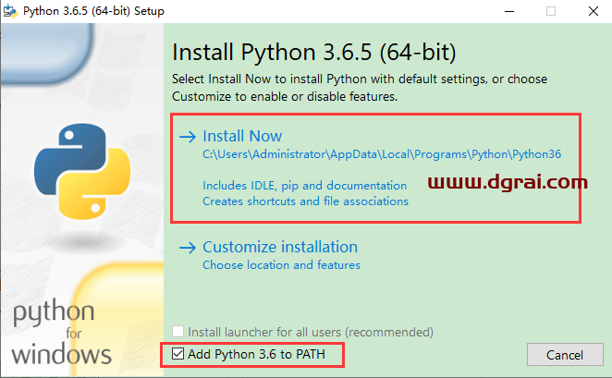Click 'Creates shortcuts and file associations' text
The width and height of the screenshot is (612, 378).
(x=305, y=201)
